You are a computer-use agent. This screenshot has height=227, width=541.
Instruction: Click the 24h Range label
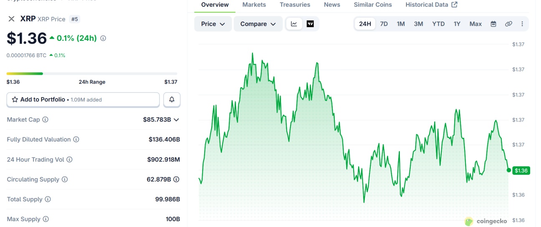pos(92,82)
